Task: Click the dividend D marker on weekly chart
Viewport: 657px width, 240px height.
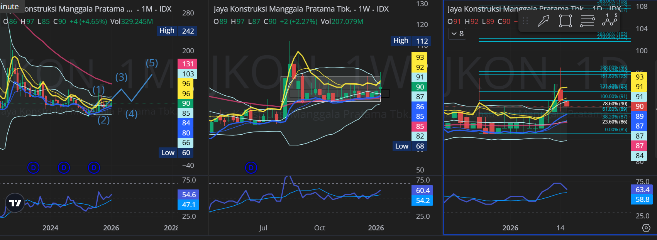Action: (x=251, y=167)
